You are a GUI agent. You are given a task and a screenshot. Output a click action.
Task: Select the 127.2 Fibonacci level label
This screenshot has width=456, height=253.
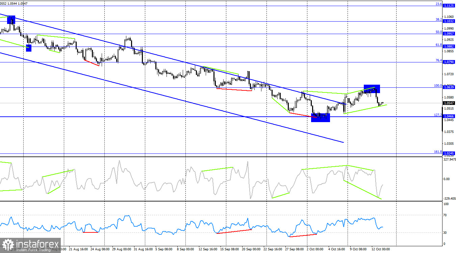click(438, 115)
